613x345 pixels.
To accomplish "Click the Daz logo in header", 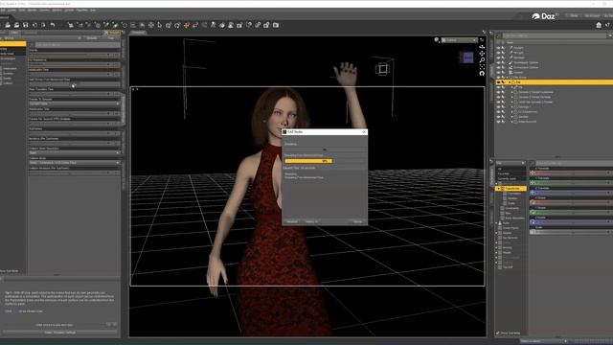I will [545, 16].
